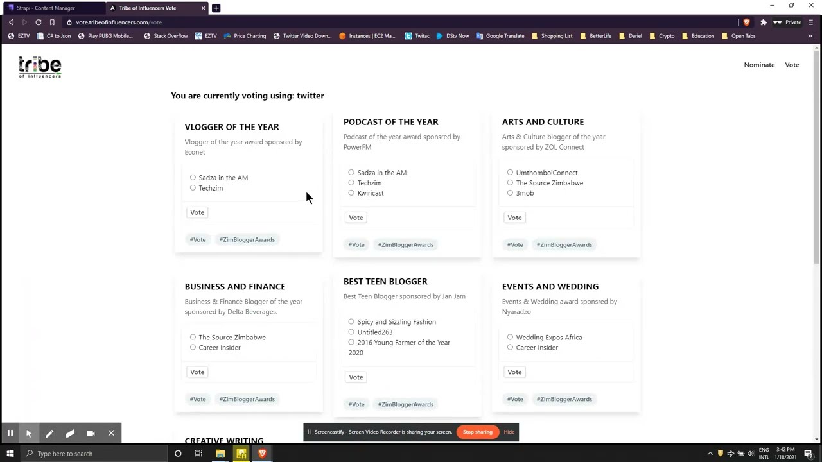The width and height of the screenshot is (822, 462).
Task: Submit the Vlogger of the Year vote
Action: tap(197, 212)
